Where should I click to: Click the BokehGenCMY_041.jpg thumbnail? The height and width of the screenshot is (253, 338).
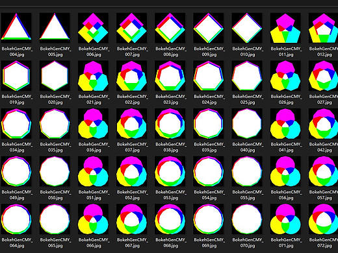(285, 123)
